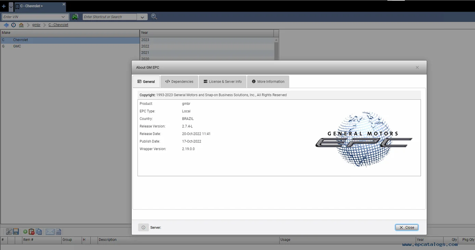Click the envelope email icon
This screenshot has width=475, height=250.
point(50,232)
